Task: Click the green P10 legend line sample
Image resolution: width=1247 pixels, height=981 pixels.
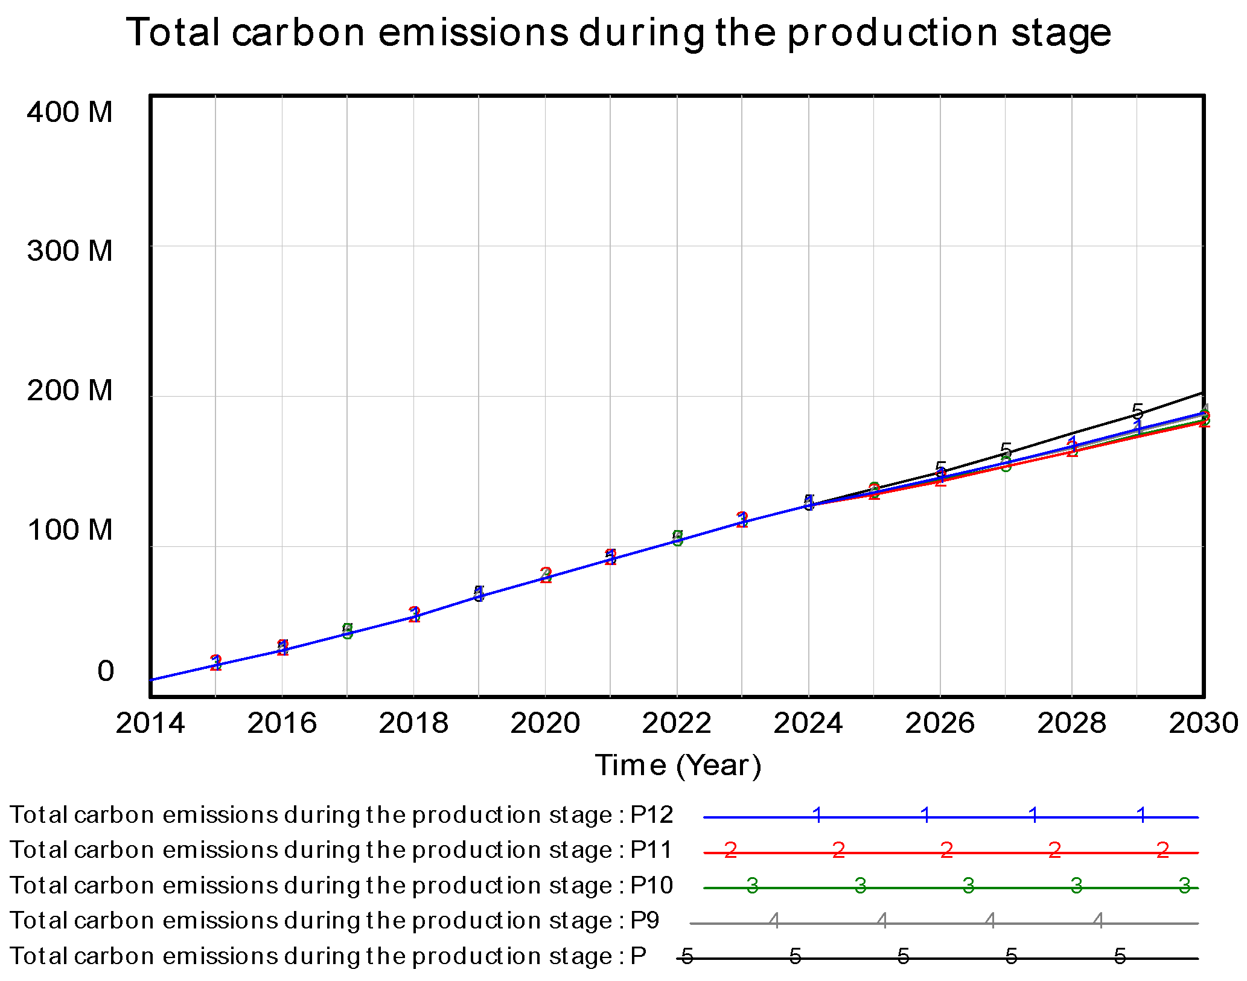Action: click(x=951, y=887)
